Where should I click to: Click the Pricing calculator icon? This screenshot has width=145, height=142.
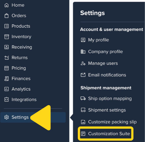coord(6,68)
